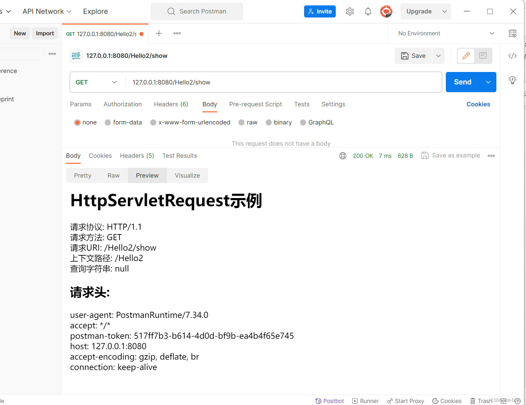Click Start Proxy in the status bar

coord(405,401)
